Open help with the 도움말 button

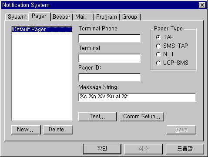(185, 149)
